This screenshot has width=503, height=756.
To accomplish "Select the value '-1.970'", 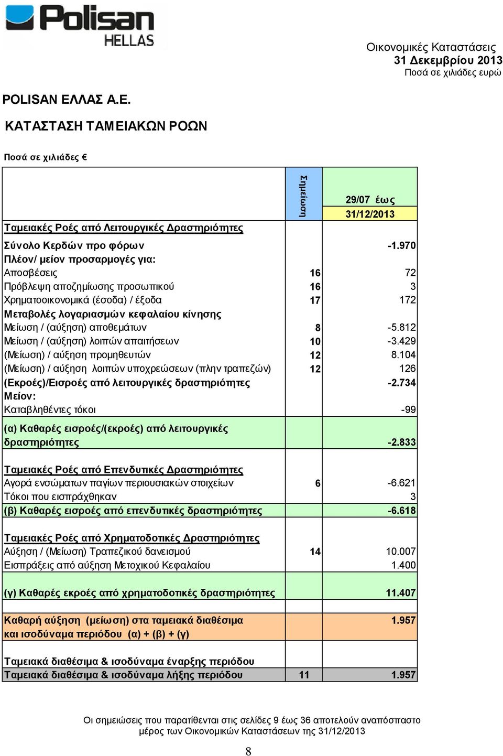I will tap(402, 245).
